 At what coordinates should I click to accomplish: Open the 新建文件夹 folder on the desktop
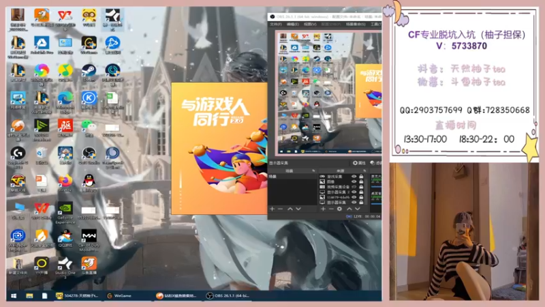(18, 265)
